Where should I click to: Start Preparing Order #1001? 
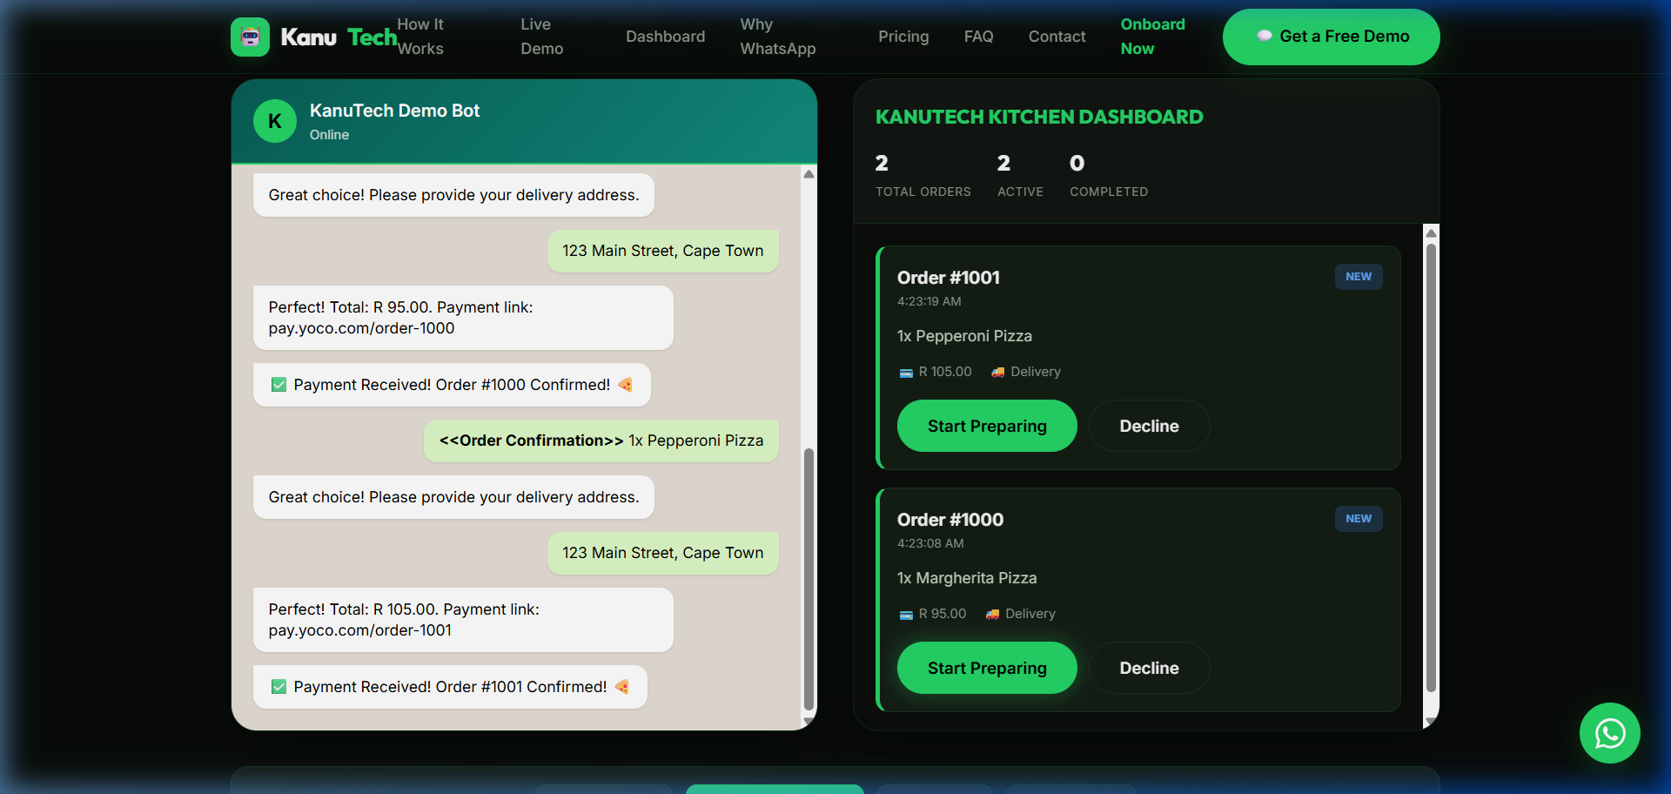[986, 426]
